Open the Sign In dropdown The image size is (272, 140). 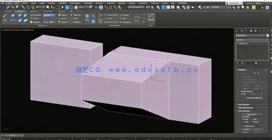[x=234, y=3]
